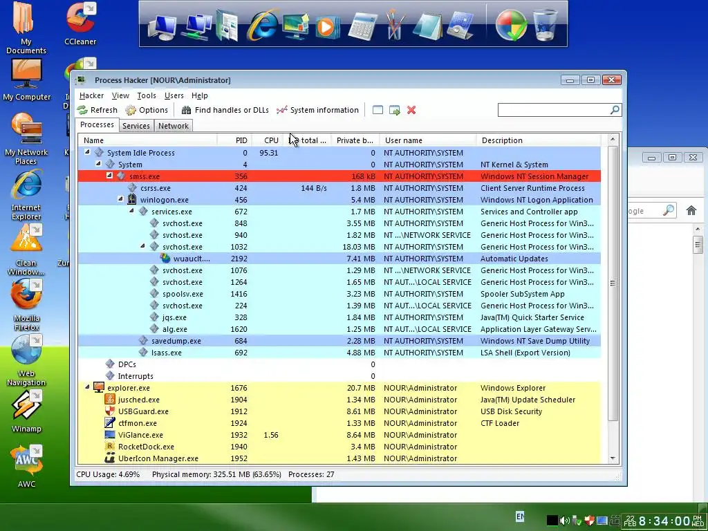The height and width of the screenshot is (531, 708).
Task: Collapse svchost.exe PID 1032 node
Action: [142, 246]
